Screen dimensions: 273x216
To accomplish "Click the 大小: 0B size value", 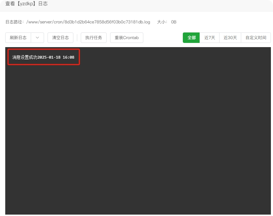I will coord(167,22).
